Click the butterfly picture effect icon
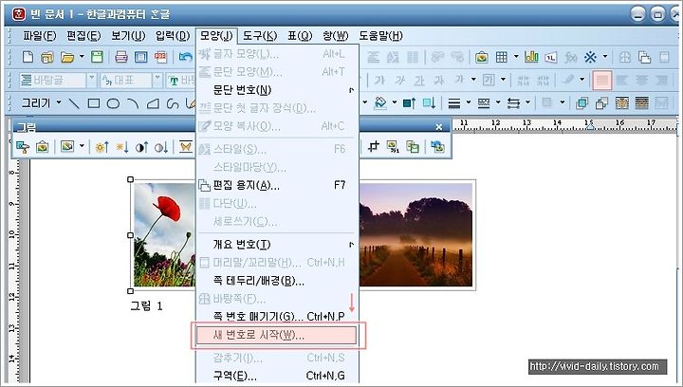683x387 pixels. click(186, 147)
